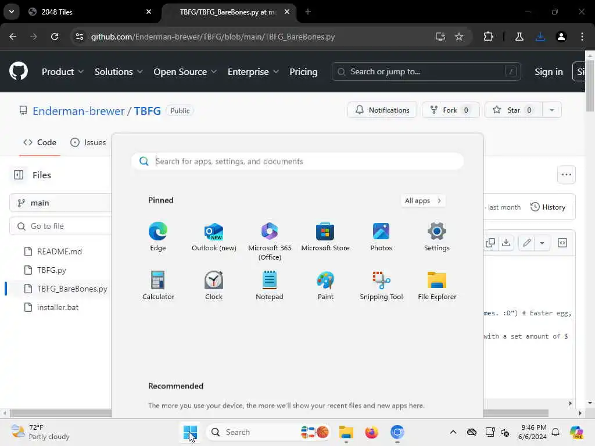The width and height of the screenshot is (595, 446).
Task: Fork the TBFG repository
Action: pos(451,110)
